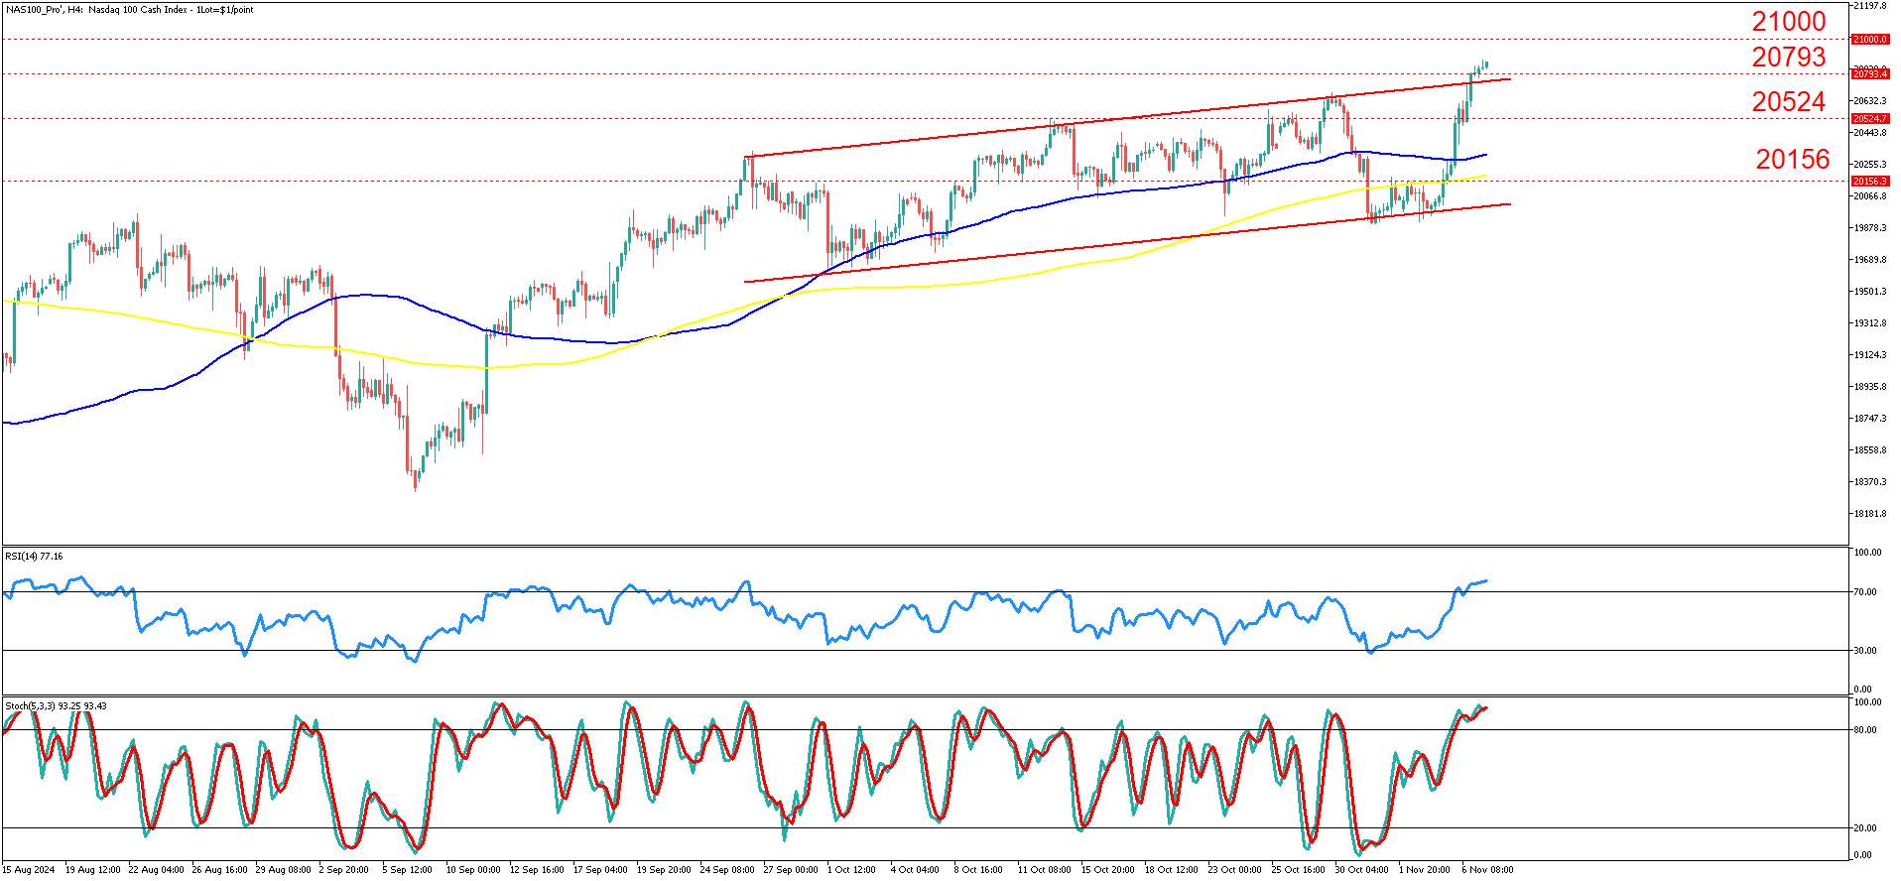1901x881 pixels.
Task: Click the Stochastic 80.00 level value
Action: (x=1865, y=730)
